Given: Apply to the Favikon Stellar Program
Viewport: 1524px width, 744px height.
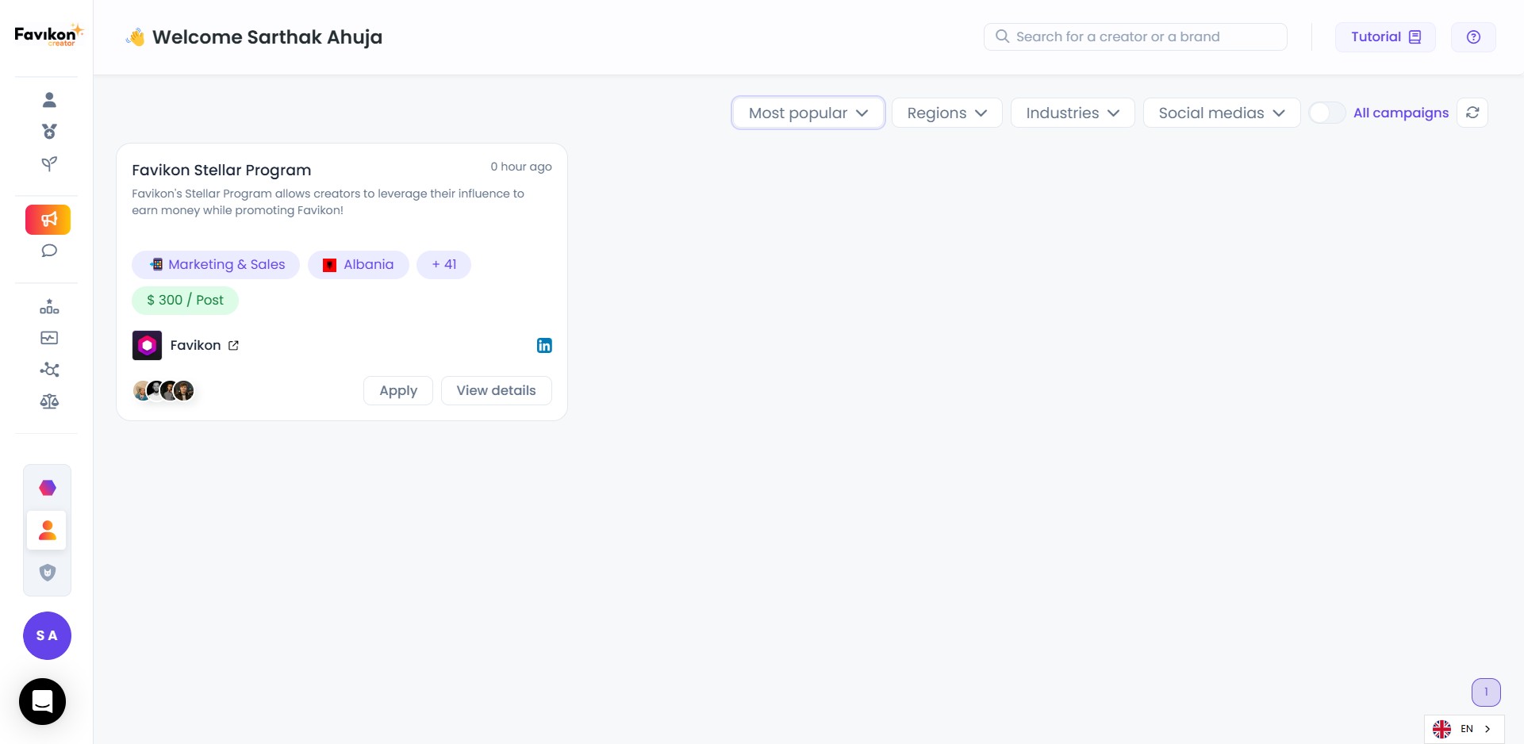Looking at the screenshot, I should pos(398,390).
